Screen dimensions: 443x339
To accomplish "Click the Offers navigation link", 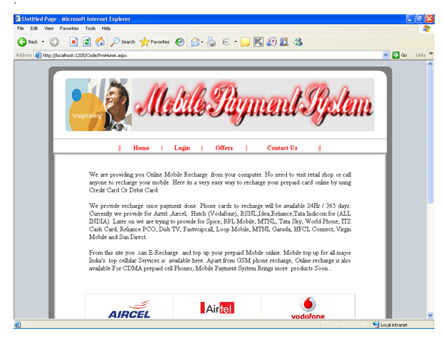I will pyautogui.click(x=224, y=147).
